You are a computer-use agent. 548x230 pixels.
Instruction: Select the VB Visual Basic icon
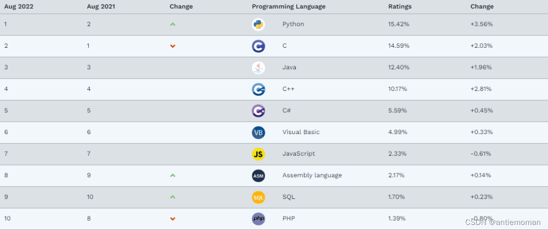258,133
